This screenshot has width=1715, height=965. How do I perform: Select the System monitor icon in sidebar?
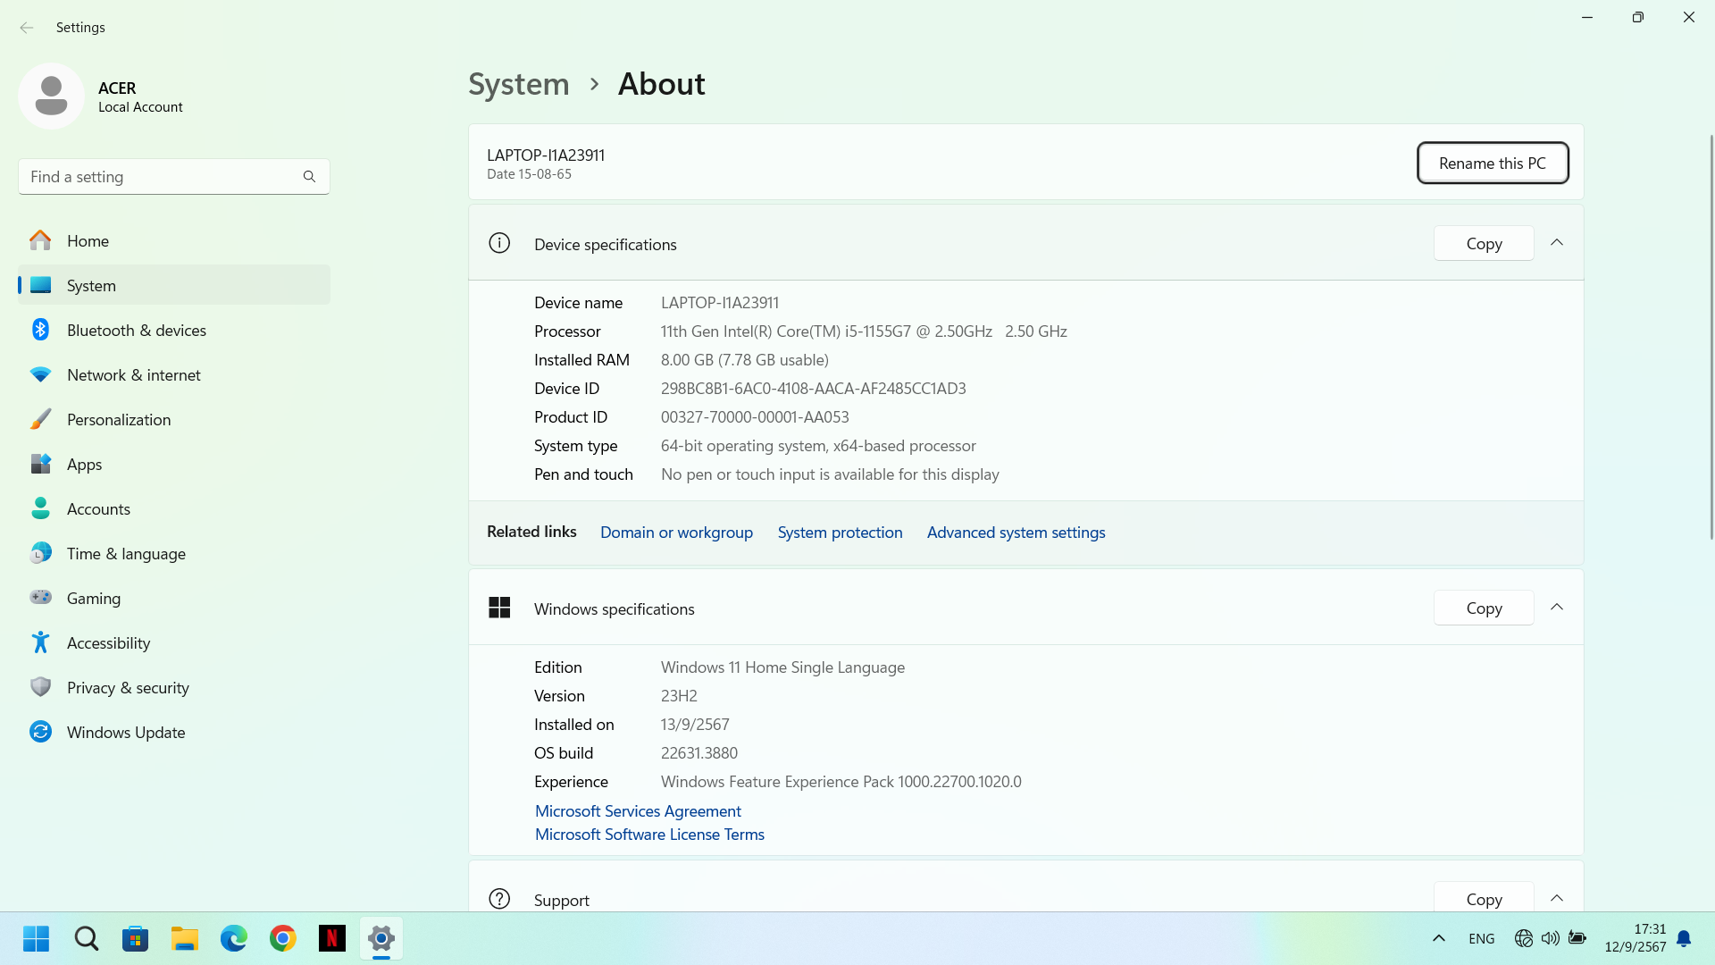[x=40, y=285]
